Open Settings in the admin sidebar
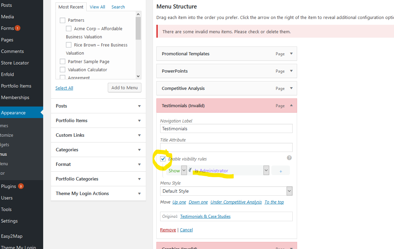 (x=9, y=221)
